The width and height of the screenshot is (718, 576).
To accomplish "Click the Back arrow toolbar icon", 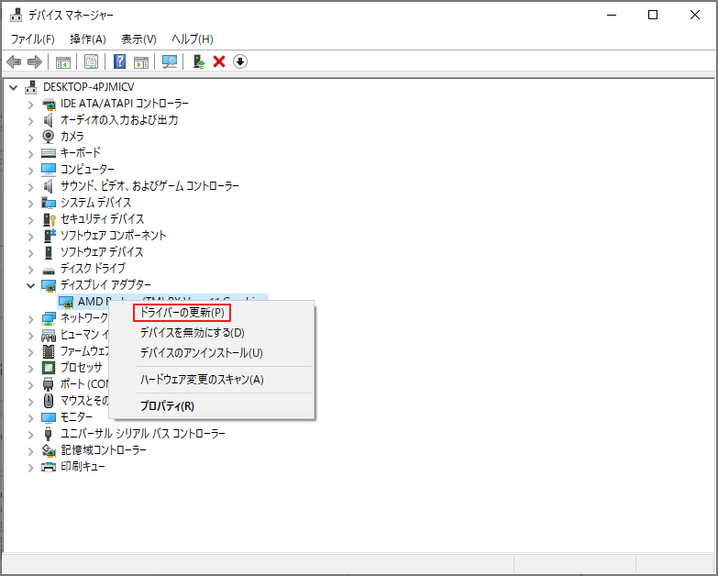I will pyautogui.click(x=14, y=61).
